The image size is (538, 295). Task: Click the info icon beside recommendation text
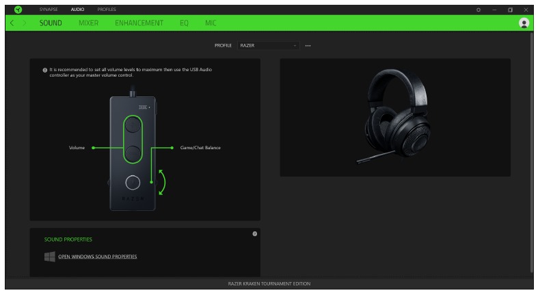tap(45, 70)
